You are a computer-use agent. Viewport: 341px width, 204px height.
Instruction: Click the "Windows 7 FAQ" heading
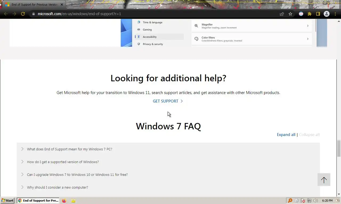[168, 126]
